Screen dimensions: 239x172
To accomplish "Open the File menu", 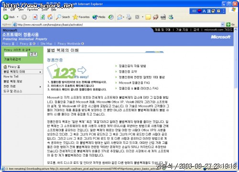I will pos(5,10).
